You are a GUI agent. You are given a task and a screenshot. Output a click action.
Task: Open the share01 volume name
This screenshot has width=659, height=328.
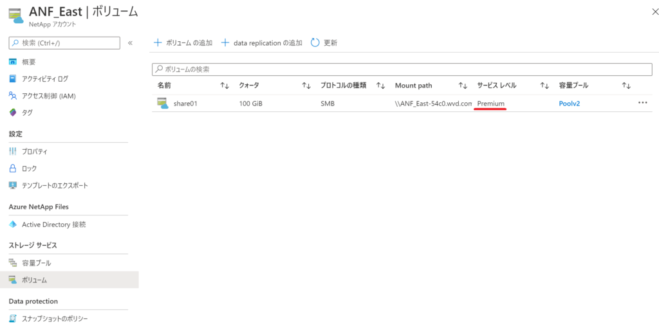pos(185,104)
